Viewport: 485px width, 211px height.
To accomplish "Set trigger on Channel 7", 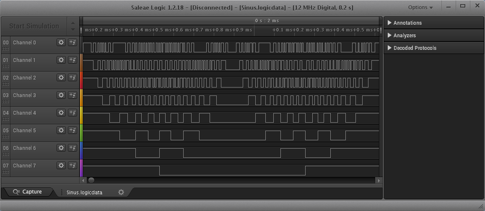I will coord(73,166).
